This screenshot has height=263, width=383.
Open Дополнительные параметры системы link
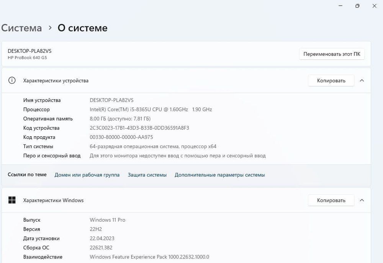(x=219, y=175)
